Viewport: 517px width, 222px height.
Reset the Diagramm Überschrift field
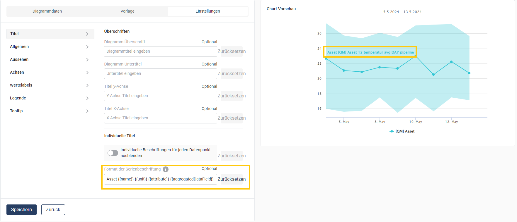click(232, 51)
